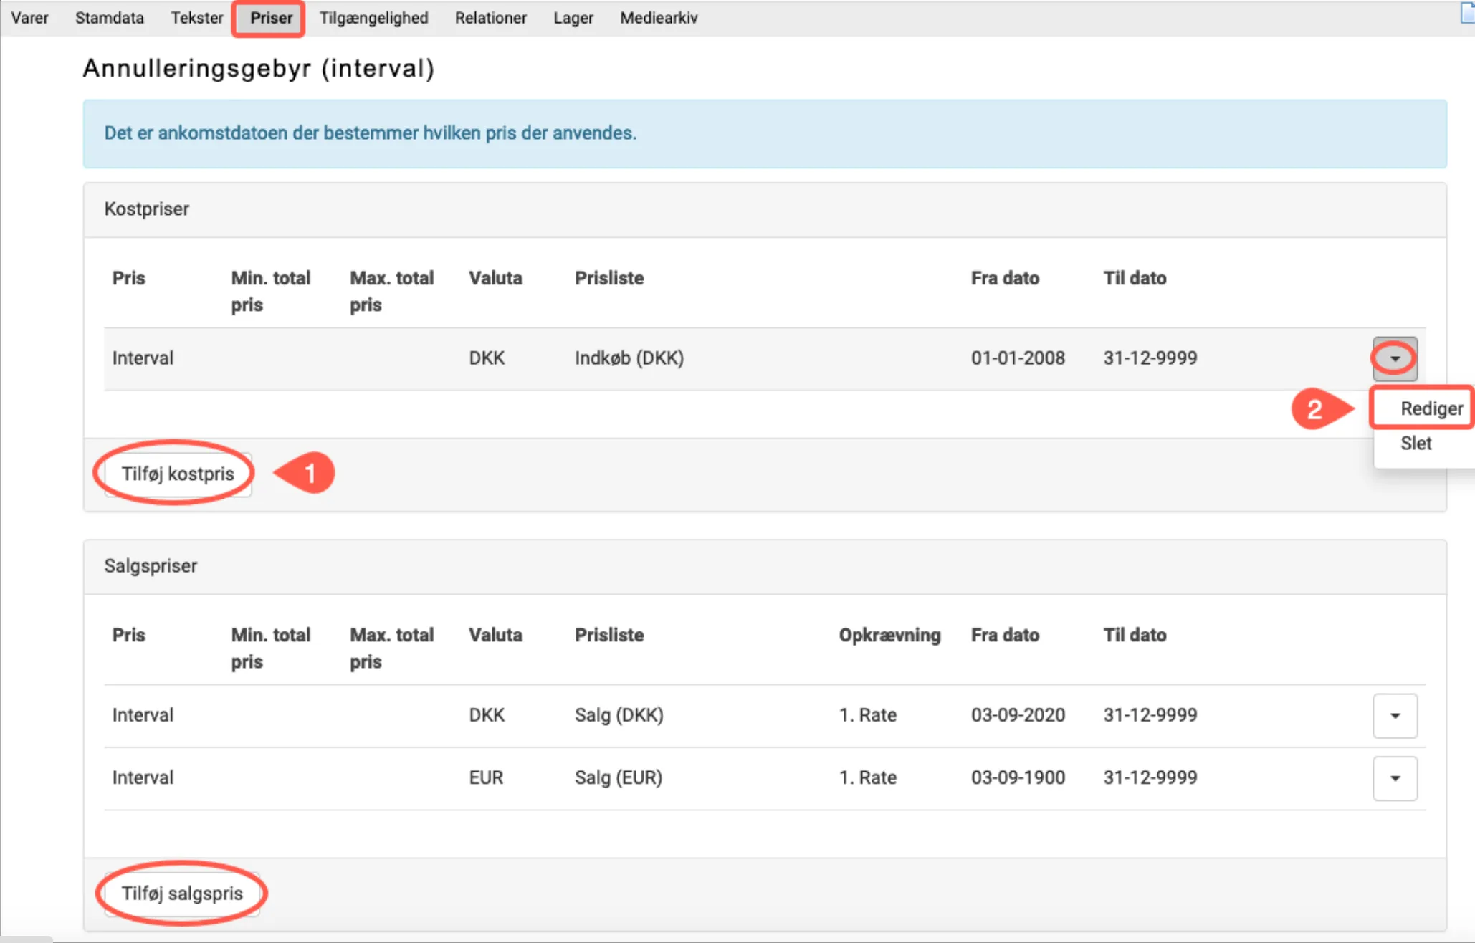This screenshot has height=943, width=1475.
Task: Open the Mediearkiv tab
Action: click(658, 18)
